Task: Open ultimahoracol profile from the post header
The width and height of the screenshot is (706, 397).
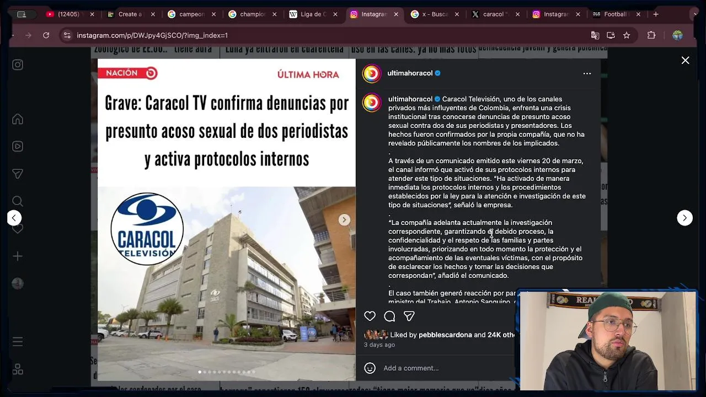Action: tap(410, 73)
